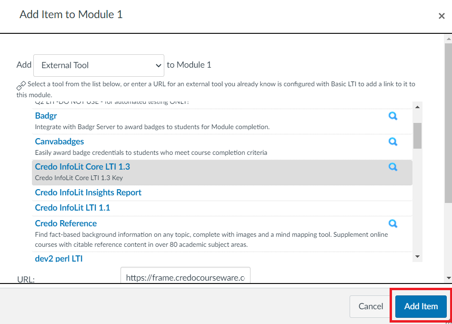Click the Badgr description text
The width and height of the screenshot is (452, 324).
coord(152,127)
